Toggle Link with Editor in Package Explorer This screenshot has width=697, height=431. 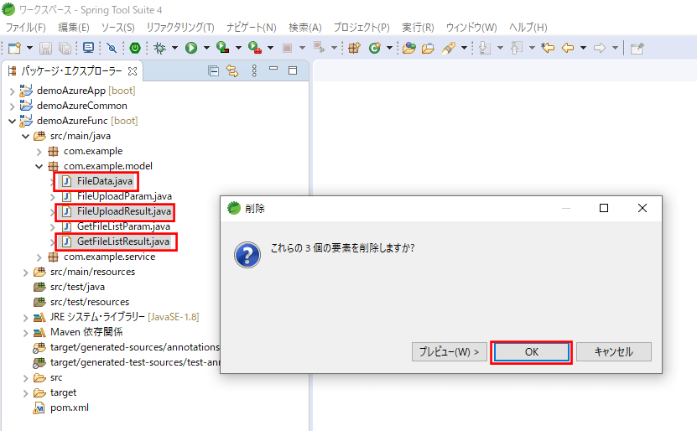(x=232, y=70)
